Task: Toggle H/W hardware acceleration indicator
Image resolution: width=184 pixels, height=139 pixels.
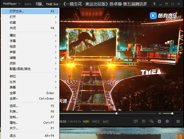Action: click(x=86, y=121)
